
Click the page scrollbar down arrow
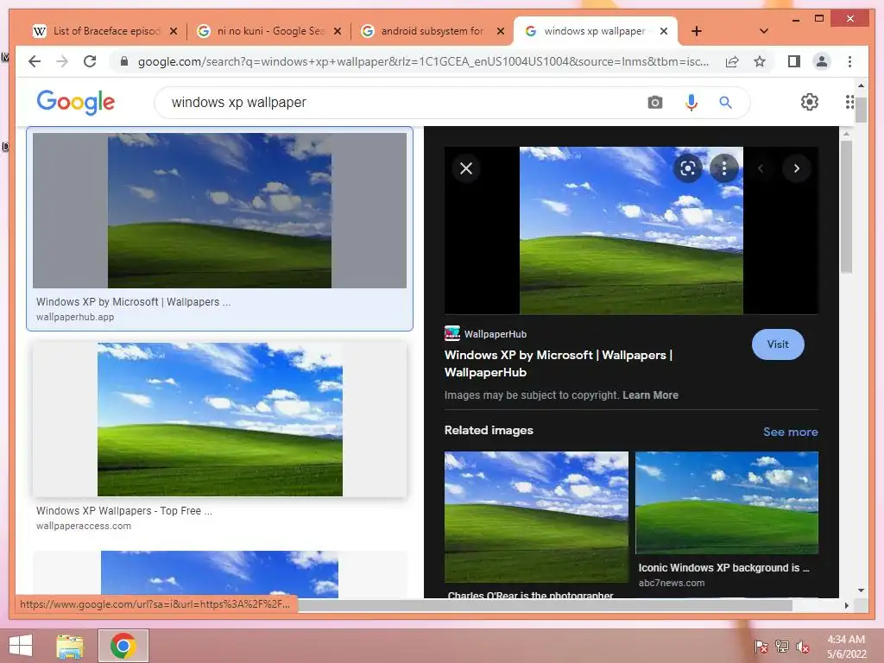(x=861, y=590)
